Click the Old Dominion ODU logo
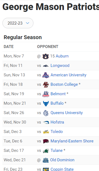This screenshot has height=171, width=99. click(46, 160)
